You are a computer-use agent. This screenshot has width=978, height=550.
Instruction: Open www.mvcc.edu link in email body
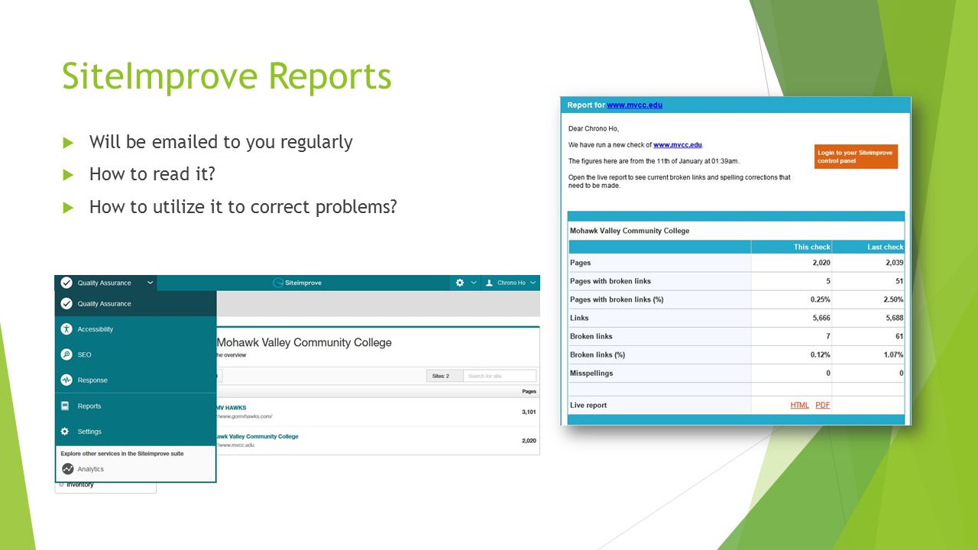pyautogui.click(x=678, y=145)
